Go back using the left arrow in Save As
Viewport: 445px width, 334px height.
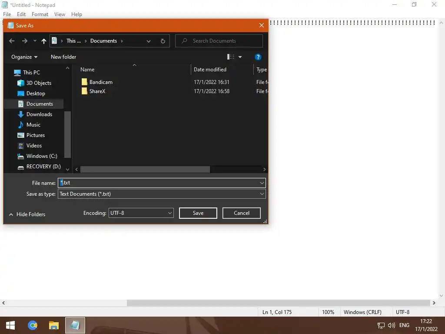12,41
